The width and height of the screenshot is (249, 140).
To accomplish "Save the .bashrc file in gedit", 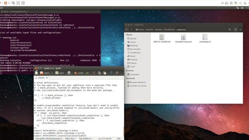I will click(x=60, y=73).
